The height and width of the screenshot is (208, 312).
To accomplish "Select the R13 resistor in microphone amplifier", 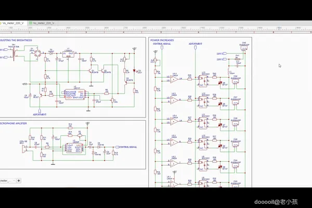I will [x=70, y=128].
